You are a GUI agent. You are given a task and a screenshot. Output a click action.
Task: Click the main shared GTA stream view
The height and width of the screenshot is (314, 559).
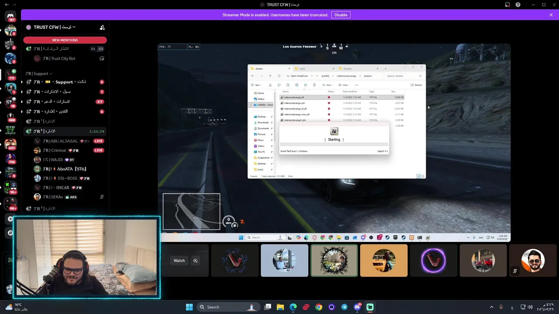334,143
